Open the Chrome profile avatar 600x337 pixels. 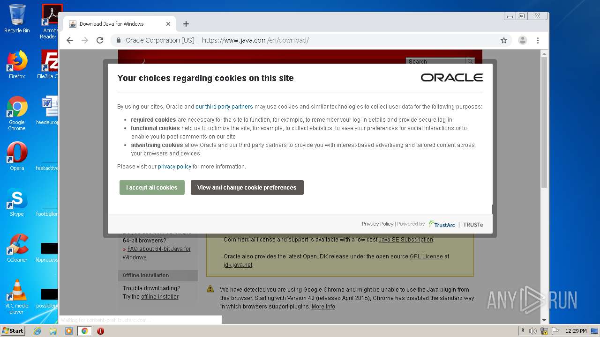click(523, 40)
